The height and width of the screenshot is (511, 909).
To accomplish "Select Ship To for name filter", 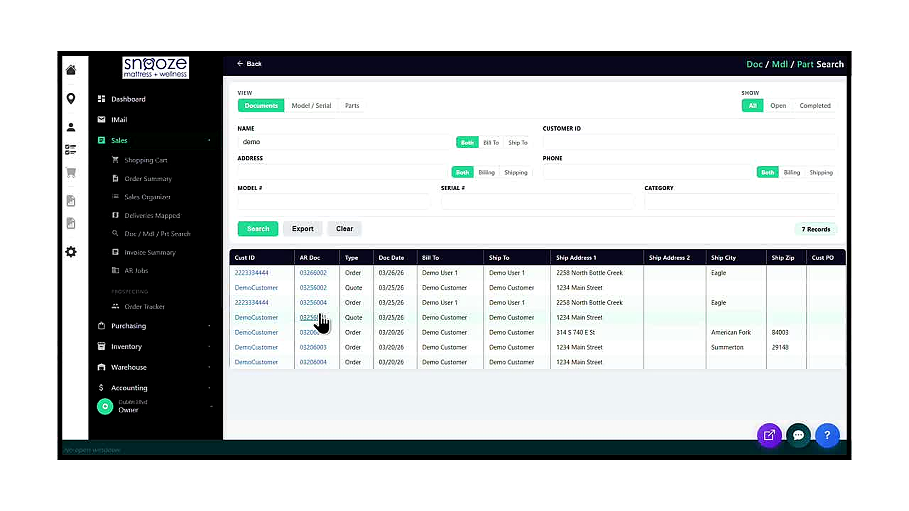I will [x=518, y=142].
